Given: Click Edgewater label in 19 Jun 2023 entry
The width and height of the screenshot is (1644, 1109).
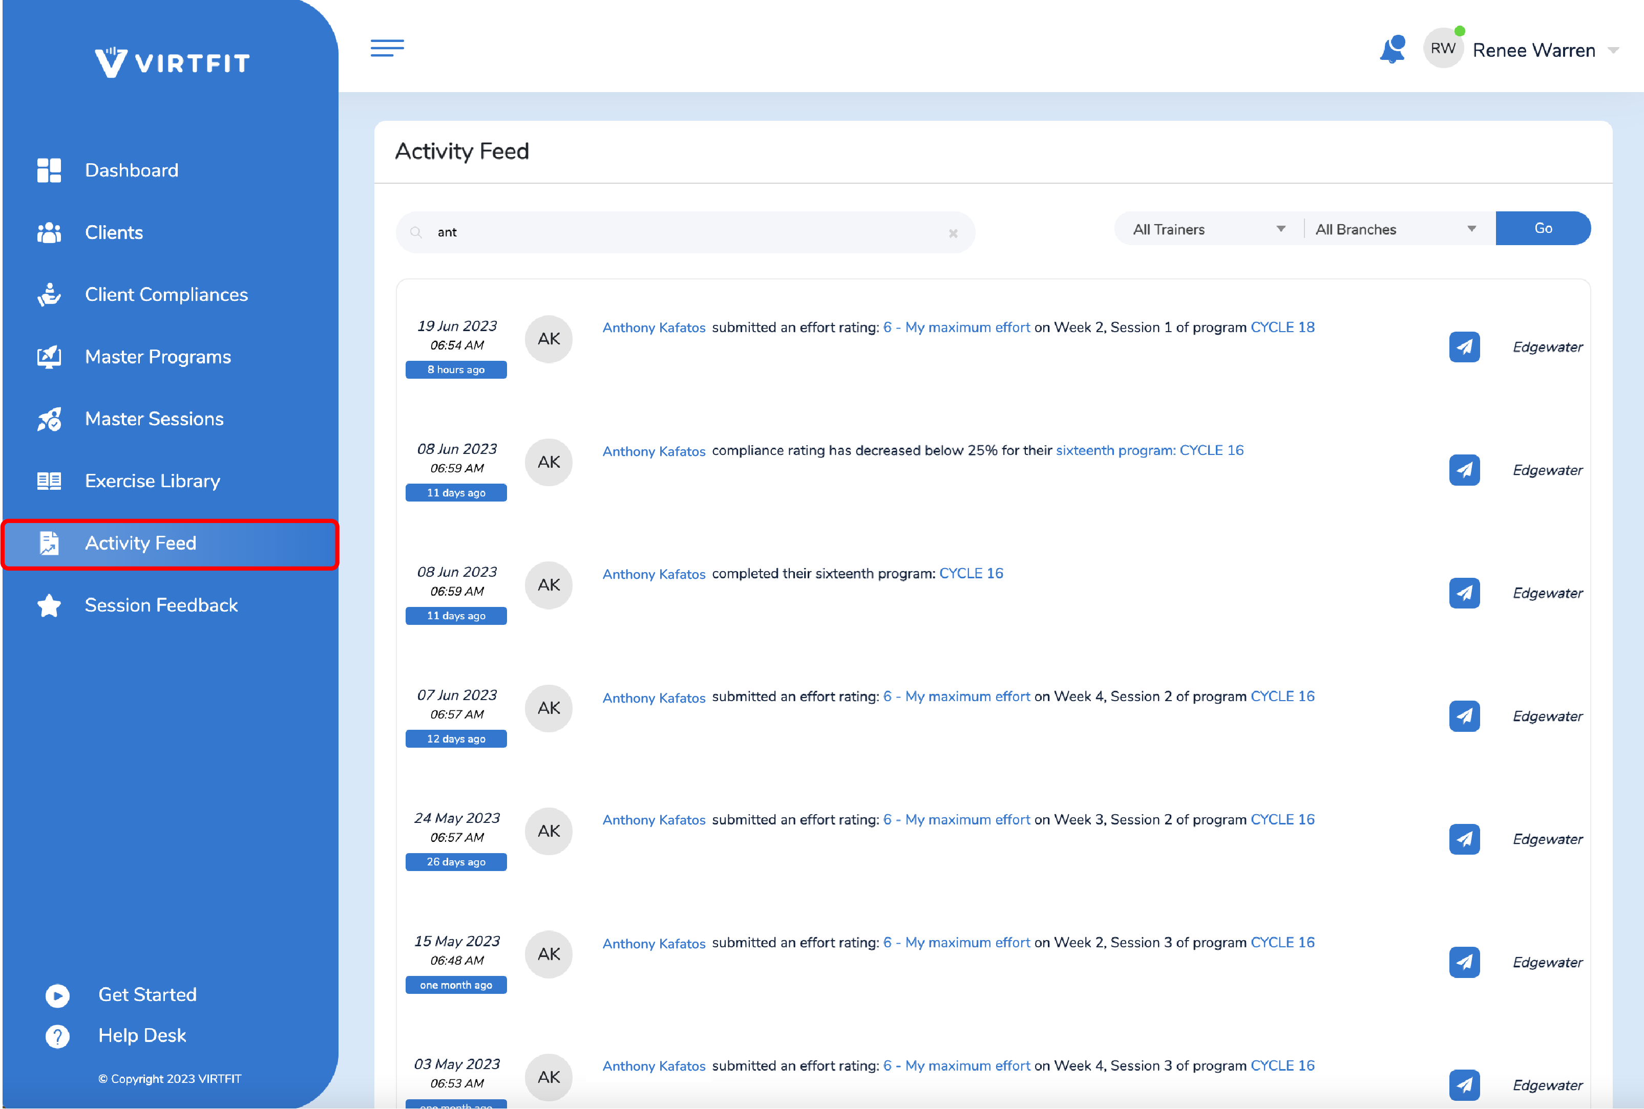Looking at the screenshot, I should pos(1547,347).
